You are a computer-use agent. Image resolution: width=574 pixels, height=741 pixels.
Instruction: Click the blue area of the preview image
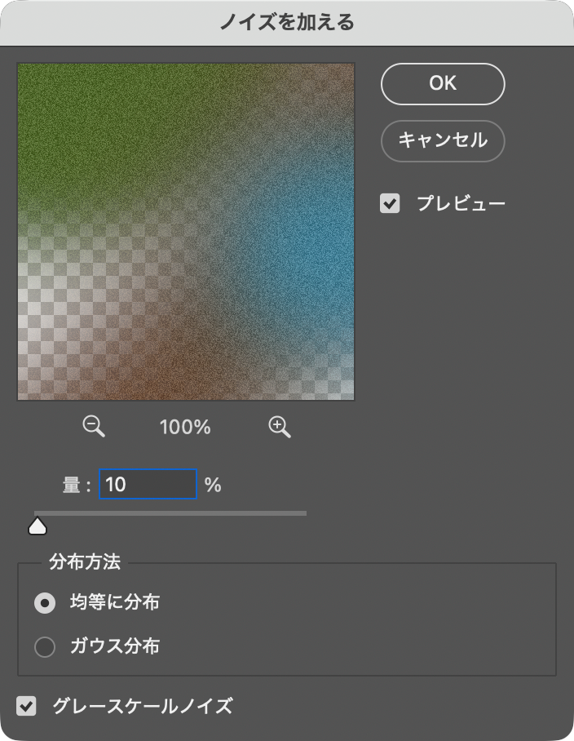point(310,237)
